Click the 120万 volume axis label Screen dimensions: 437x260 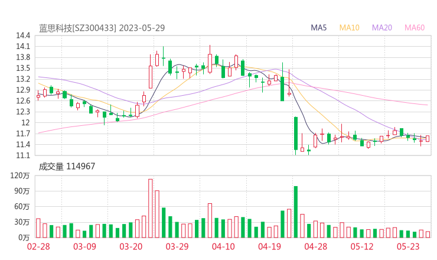[20, 175]
